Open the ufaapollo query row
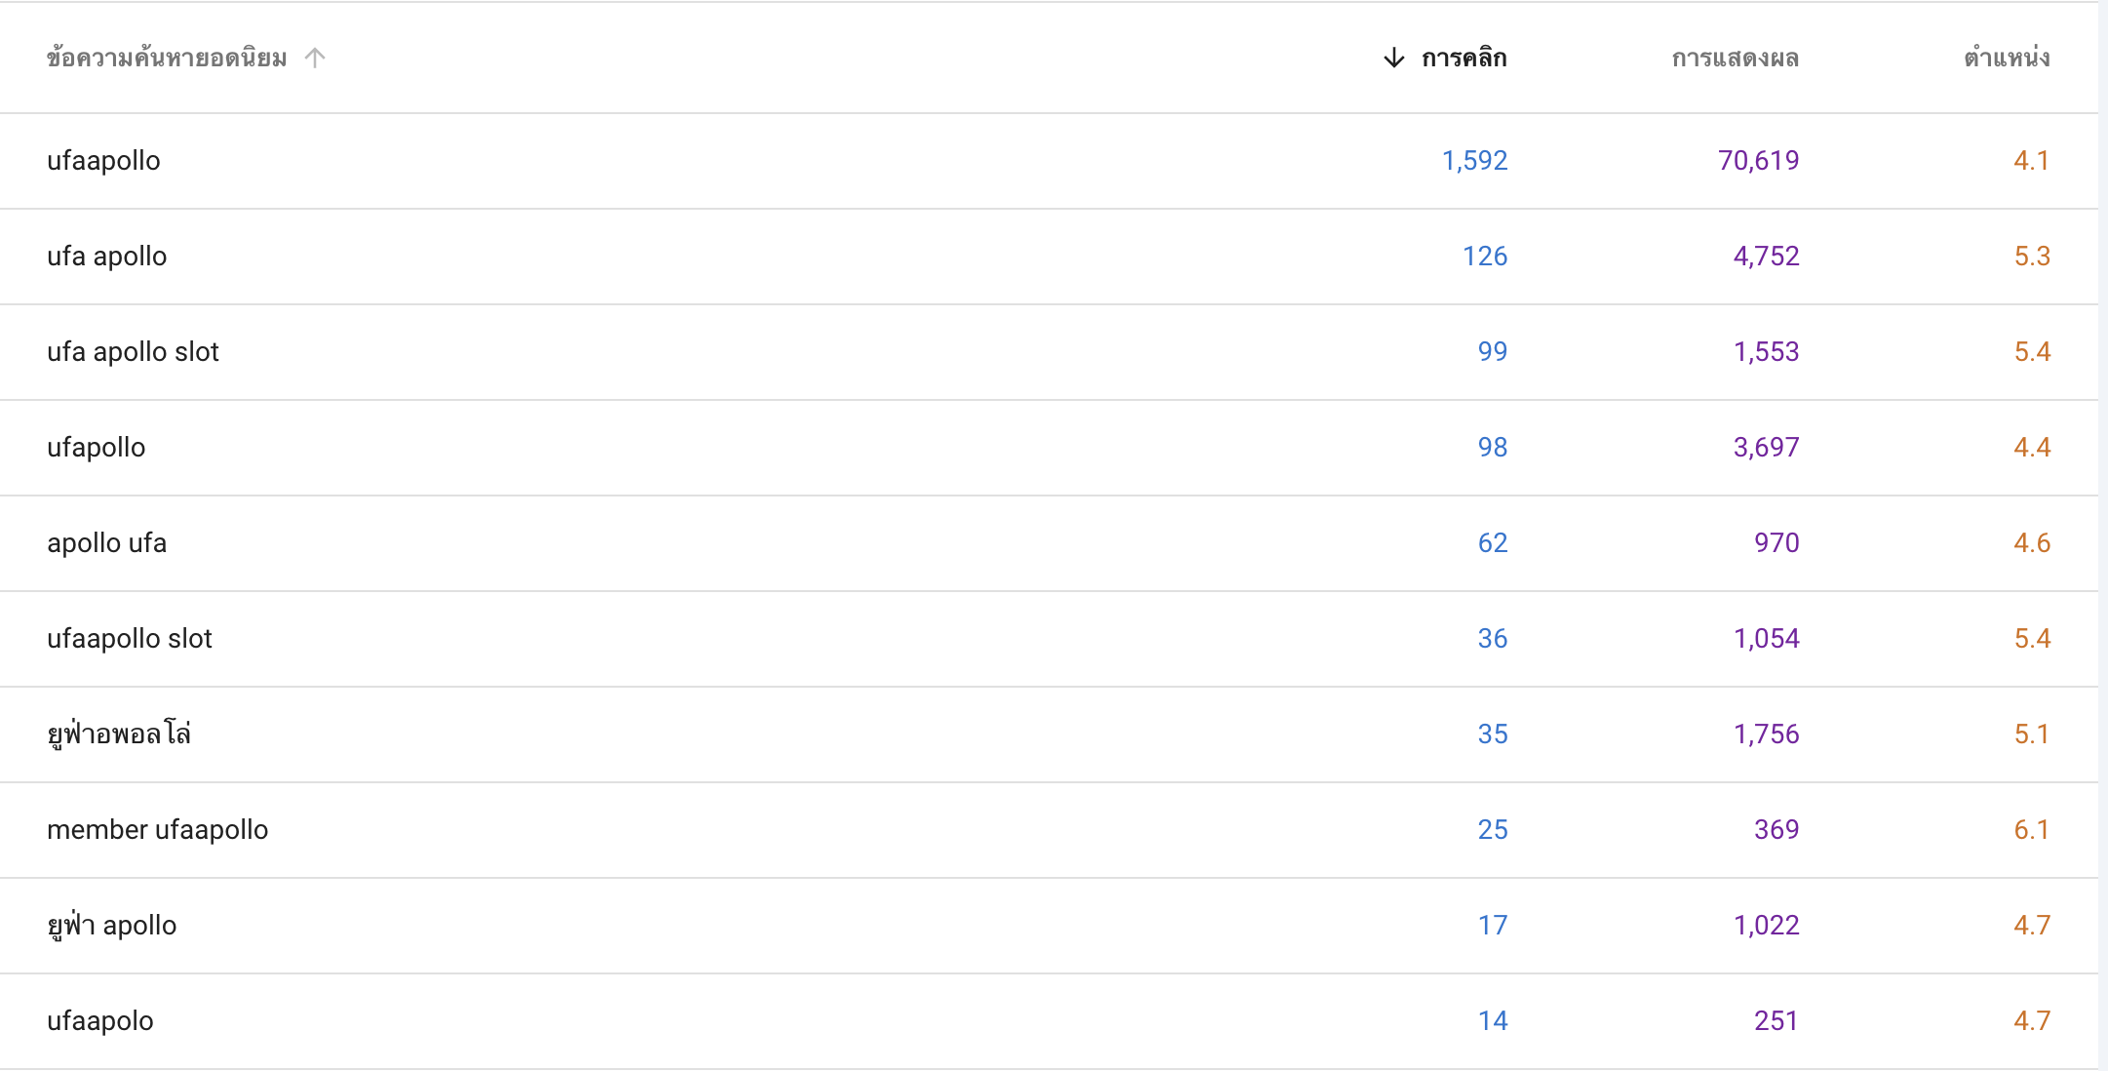This screenshot has width=2108, height=1071. [x=1049, y=161]
